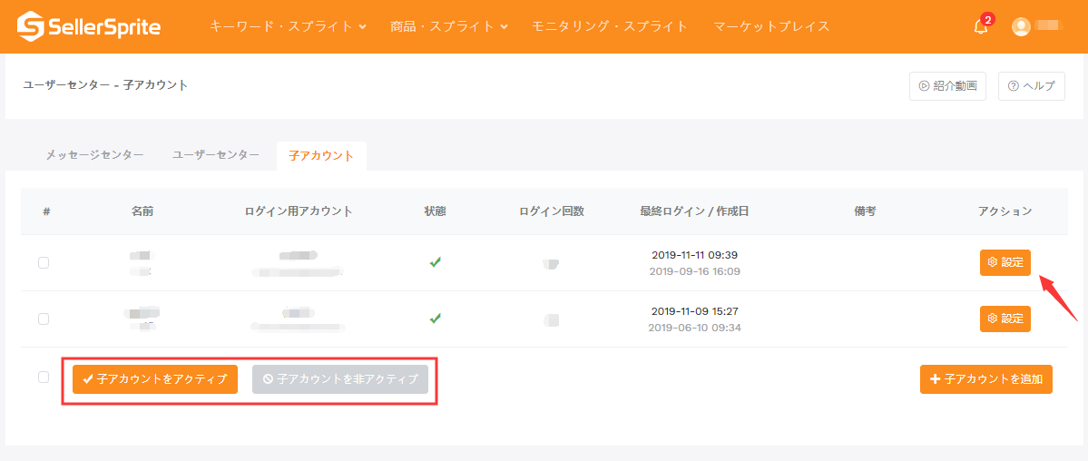This screenshot has height=461, width=1088.
Task: Open the ヘルプ help button
Action: 1031,86
